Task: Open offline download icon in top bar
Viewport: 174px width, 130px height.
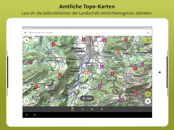Action: click(x=148, y=32)
